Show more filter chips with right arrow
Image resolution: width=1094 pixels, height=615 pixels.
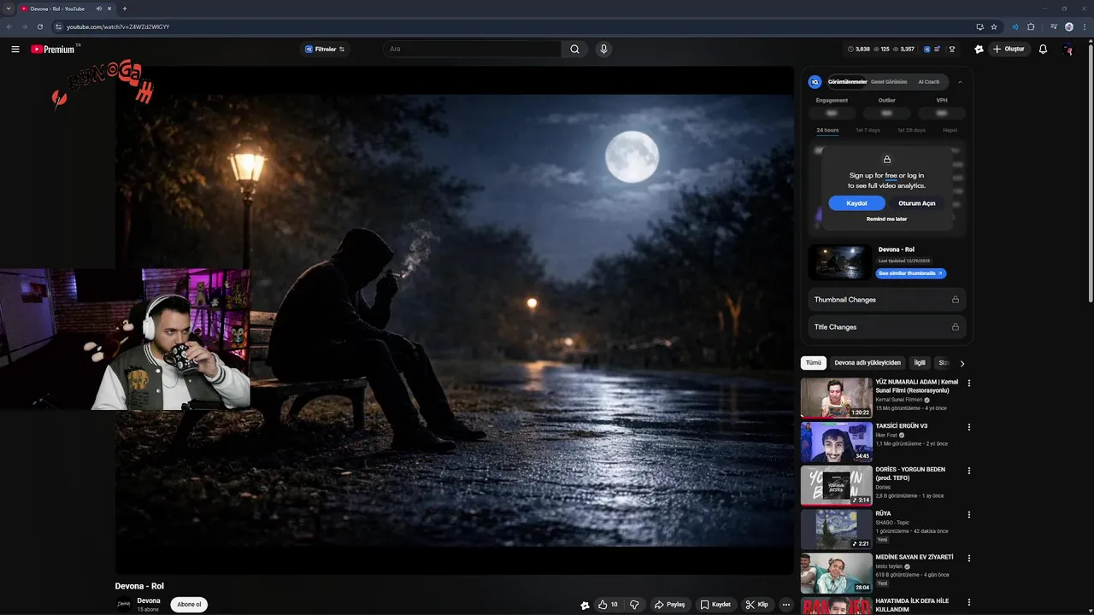(962, 363)
